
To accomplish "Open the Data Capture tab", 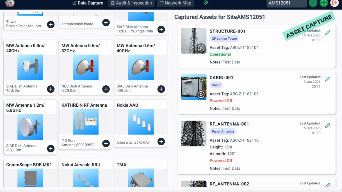I will tap(88, 3).
